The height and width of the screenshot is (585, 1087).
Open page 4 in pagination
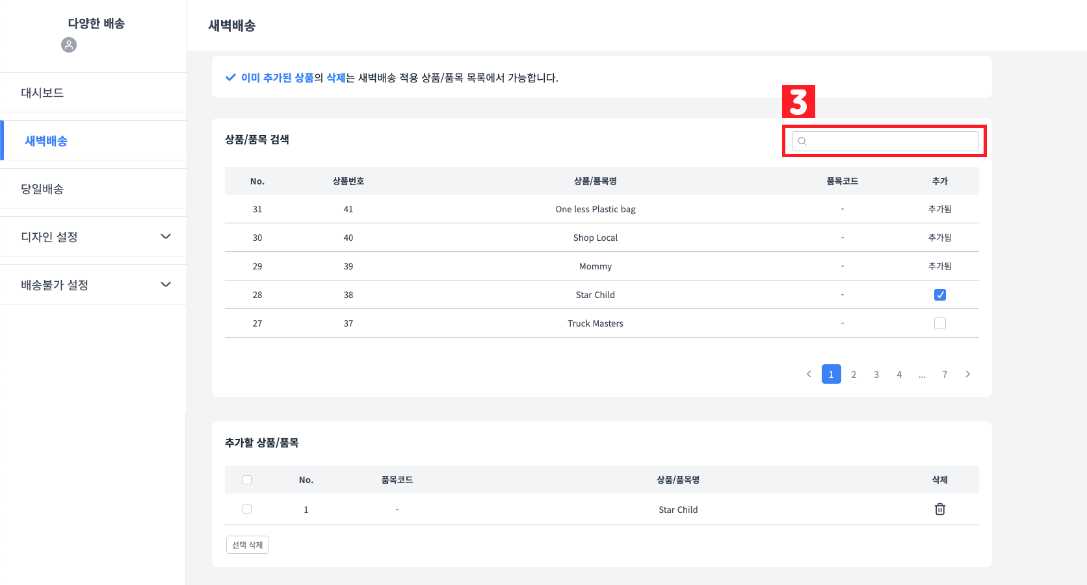pyautogui.click(x=899, y=375)
